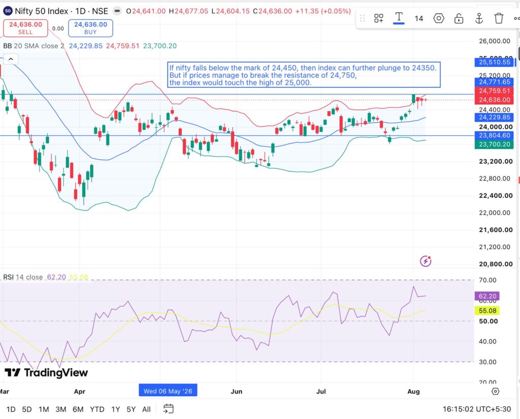Click the SELL 24,636.00 button
The height and width of the screenshot is (419, 520).
(x=25, y=28)
